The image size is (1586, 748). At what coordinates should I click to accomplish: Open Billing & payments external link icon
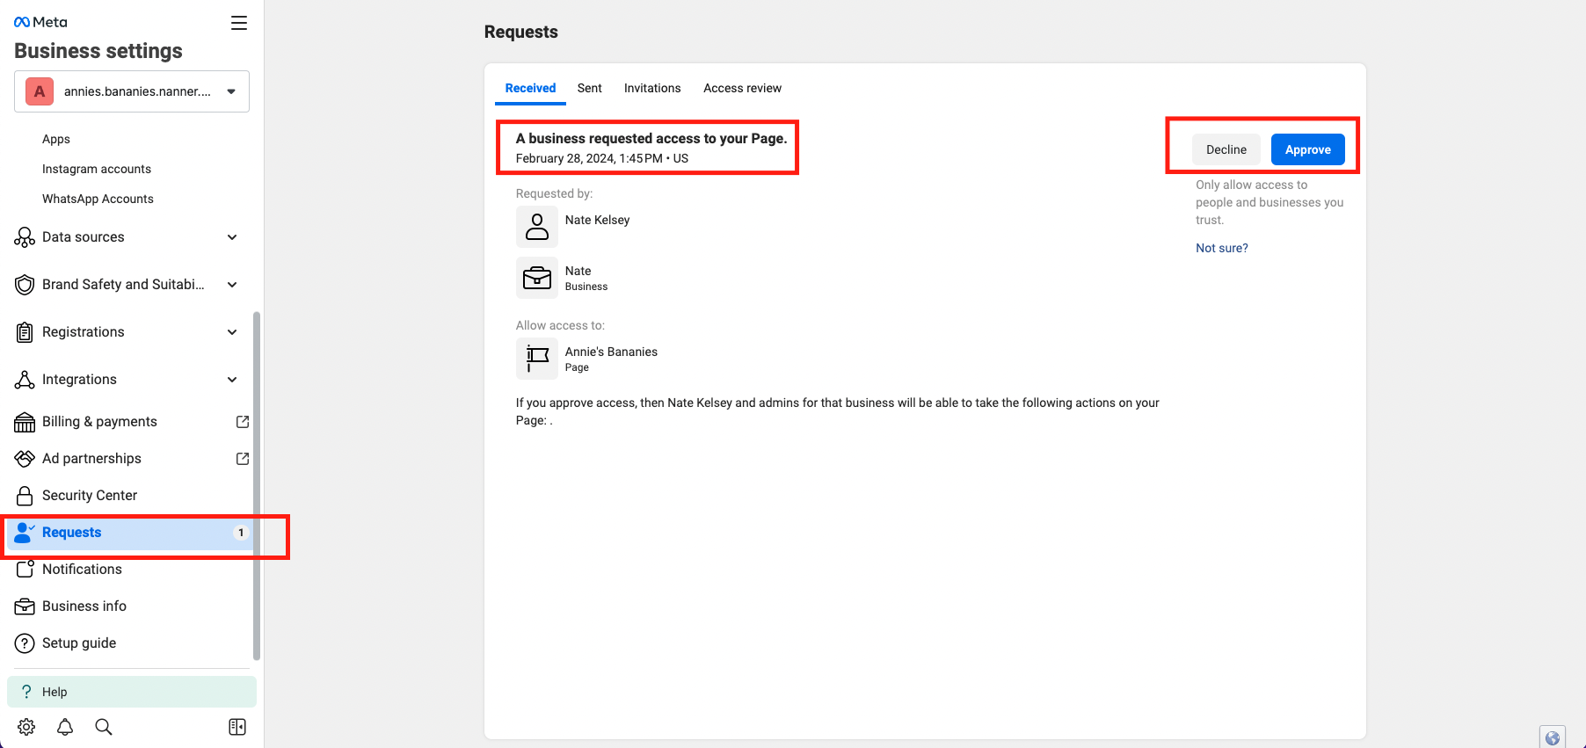[243, 422]
